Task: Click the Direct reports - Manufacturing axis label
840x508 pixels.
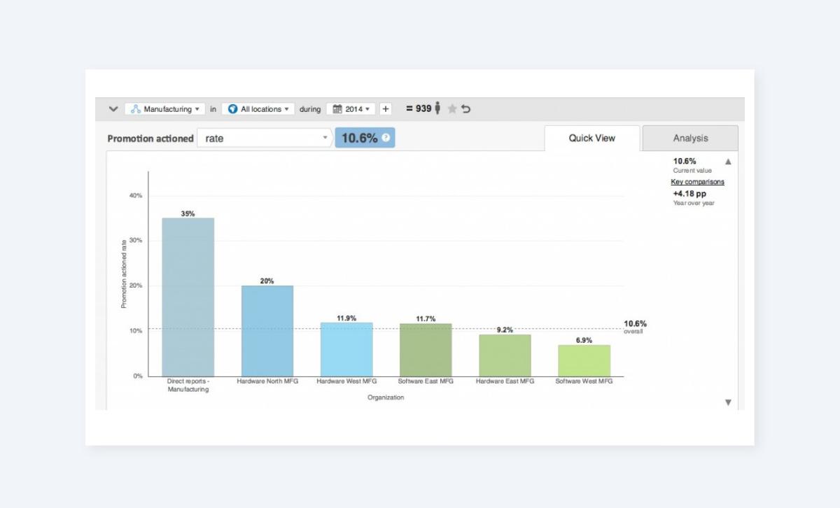Action: tap(188, 385)
